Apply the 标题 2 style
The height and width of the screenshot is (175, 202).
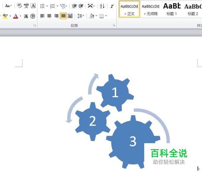point(193,9)
